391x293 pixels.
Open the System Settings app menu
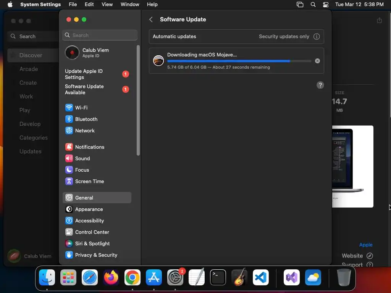point(40,5)
